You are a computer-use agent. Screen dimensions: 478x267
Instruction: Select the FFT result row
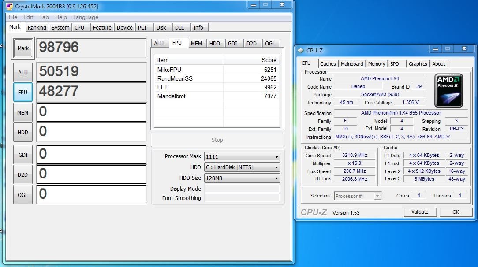pyautogui.click(x=217, y=87)
